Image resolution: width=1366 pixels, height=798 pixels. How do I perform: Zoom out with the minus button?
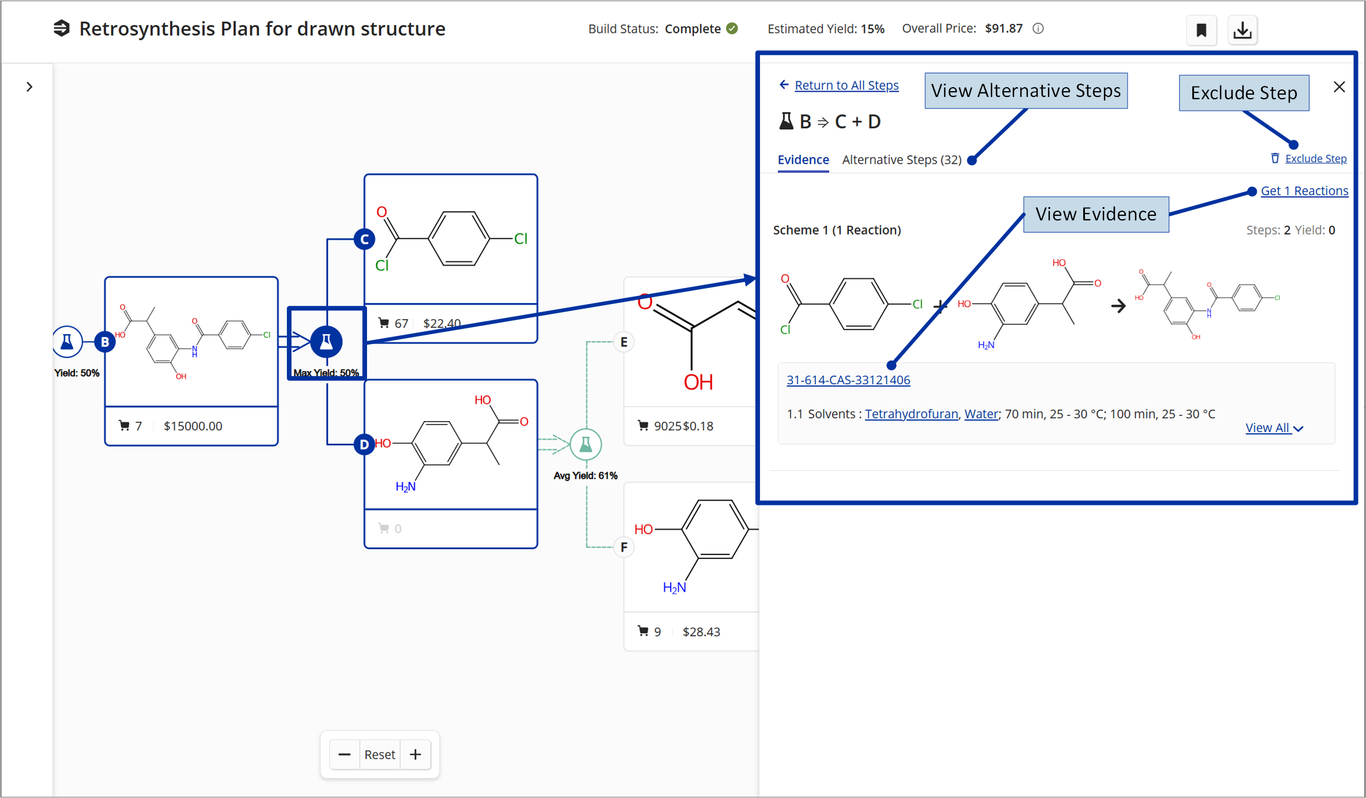pos(344,755)
